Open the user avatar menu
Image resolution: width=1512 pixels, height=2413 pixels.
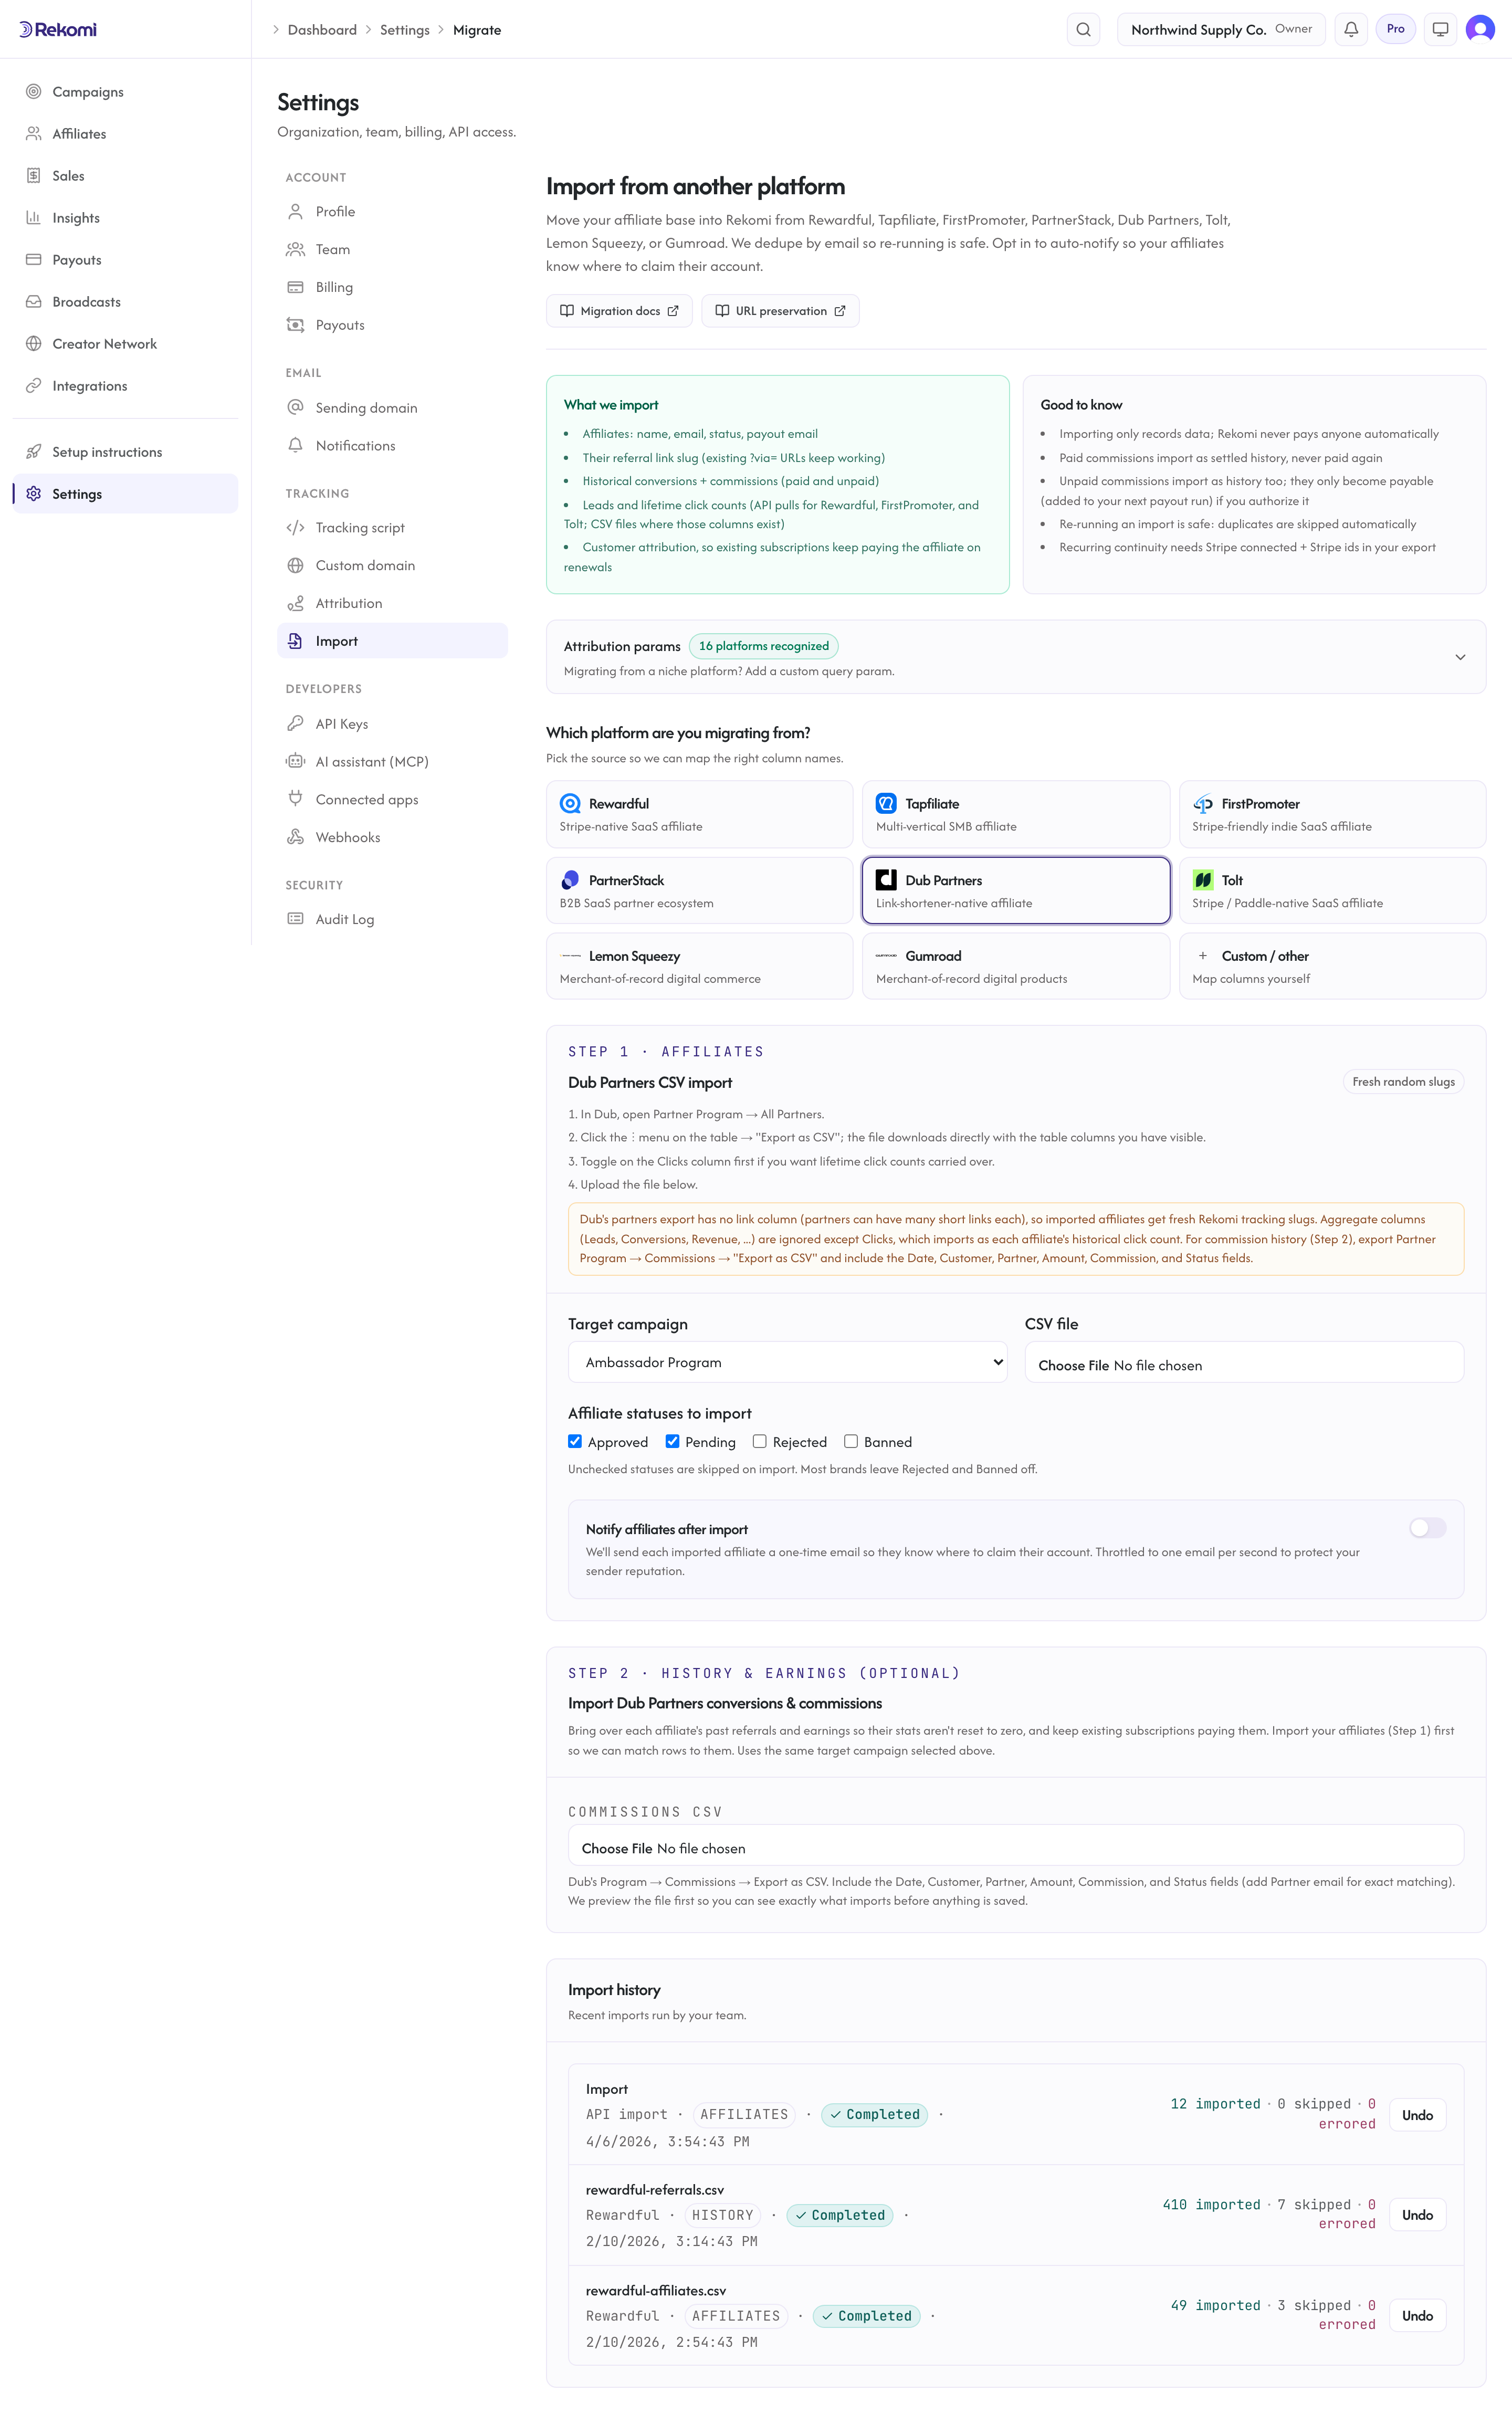pos(1480,29)
